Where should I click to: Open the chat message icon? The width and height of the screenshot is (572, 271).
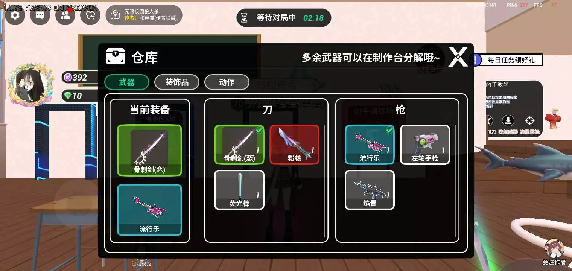click(40, 15)
